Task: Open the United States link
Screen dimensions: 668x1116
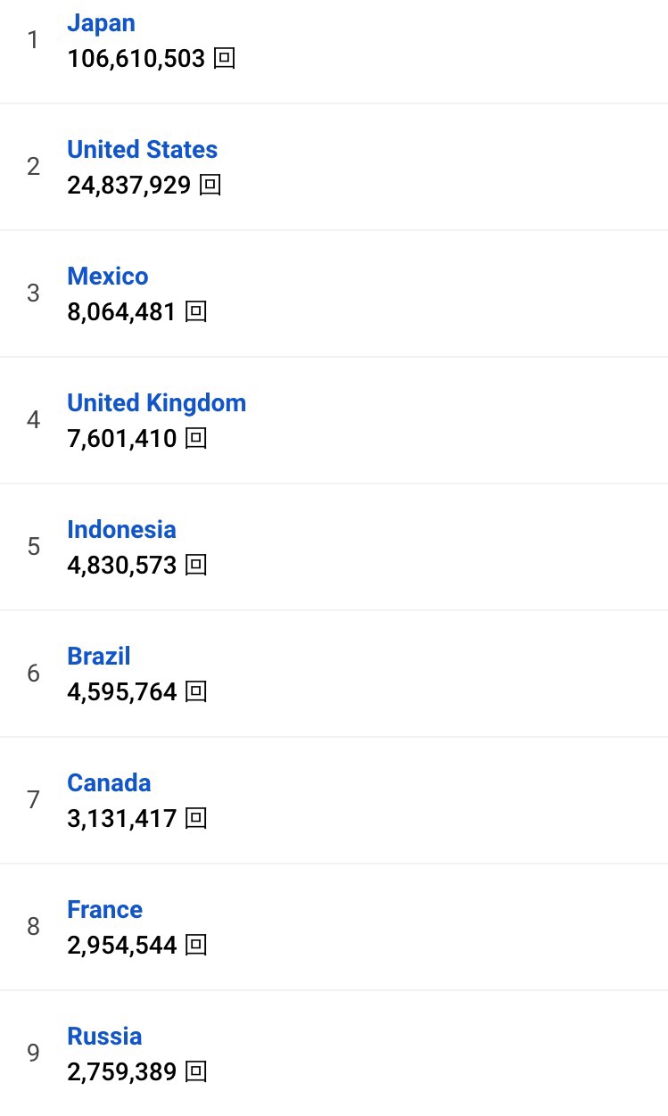Action: coord(142,149)
